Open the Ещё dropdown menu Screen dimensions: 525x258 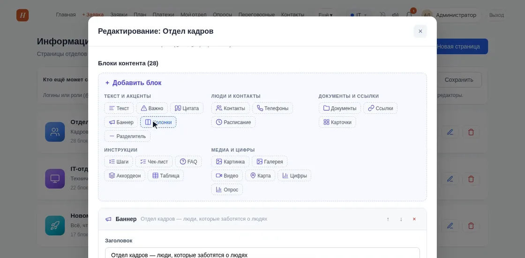325,15
